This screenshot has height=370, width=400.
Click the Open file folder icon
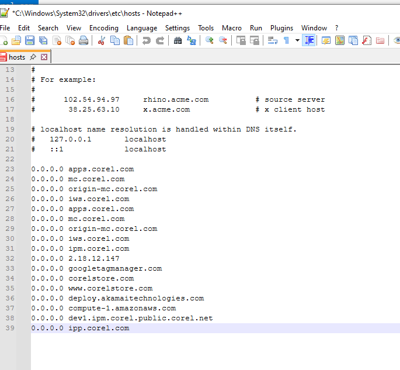(x=16, y=40)
